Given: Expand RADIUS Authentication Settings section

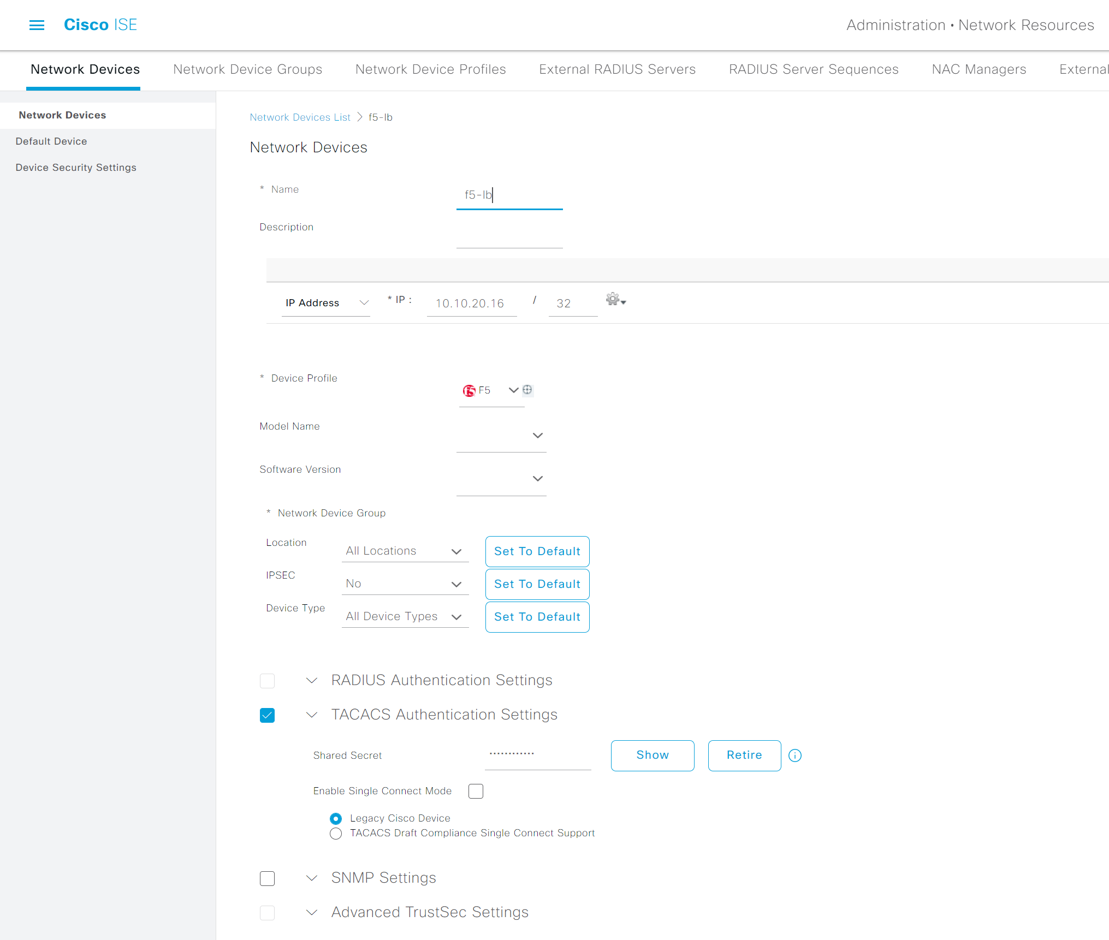Looking at the screenshot, I should point(312,681).
